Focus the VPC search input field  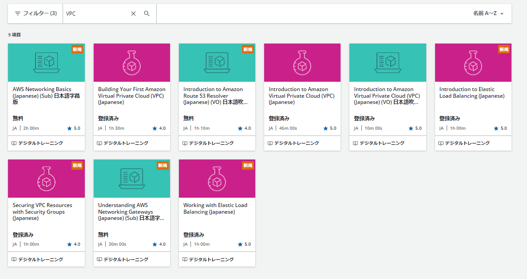[96, 13]
